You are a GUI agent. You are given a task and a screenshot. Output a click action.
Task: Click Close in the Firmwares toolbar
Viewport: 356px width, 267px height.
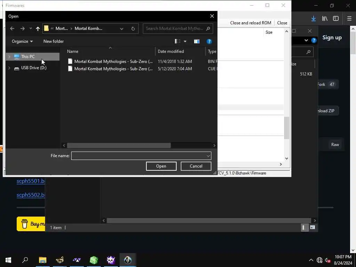[x=282, y=23]
